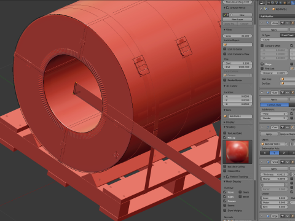
Task: Enable the Hidden Wire checkbox
Action: tap(225, 171)
